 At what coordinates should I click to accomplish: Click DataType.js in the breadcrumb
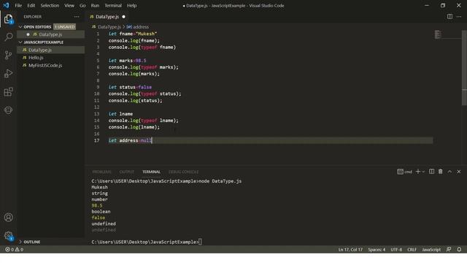click(x=109, y=27)
